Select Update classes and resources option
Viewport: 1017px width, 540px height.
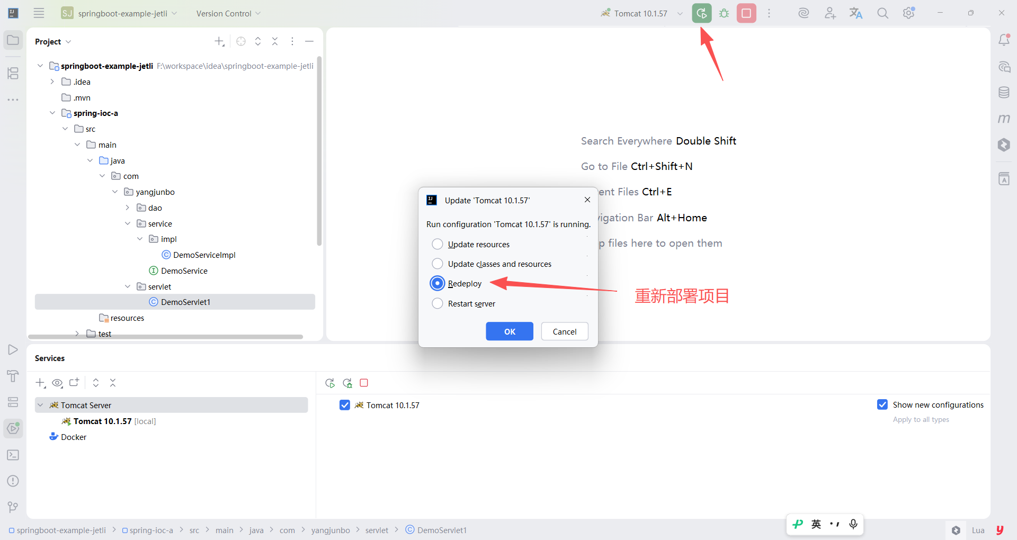[438, 264]
